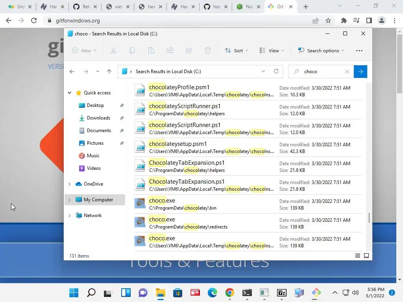Open Chrome extensions puzzle icon
Viewport: 403px width, 302px height.
point(344,20)
